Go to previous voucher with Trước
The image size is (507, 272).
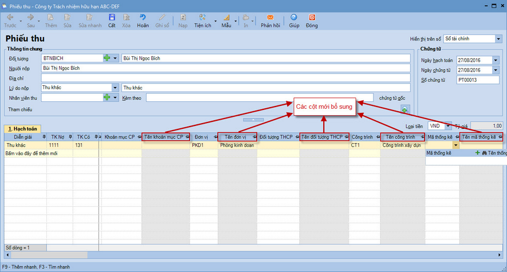pyautogui.click(x=10, y=17)
